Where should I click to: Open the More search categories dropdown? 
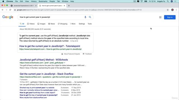pos(73,24)
